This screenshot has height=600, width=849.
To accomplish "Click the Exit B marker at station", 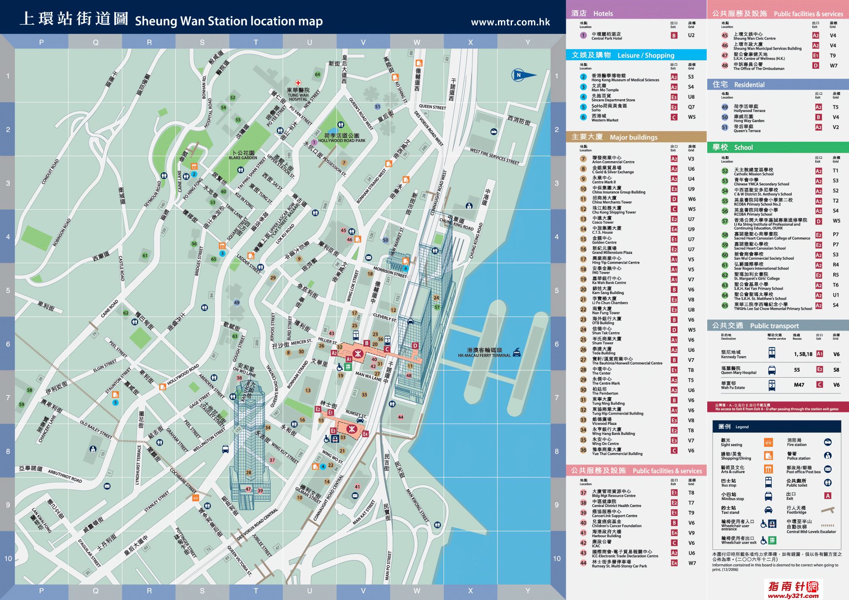I will pyautogui.click(x=366, y=343).
